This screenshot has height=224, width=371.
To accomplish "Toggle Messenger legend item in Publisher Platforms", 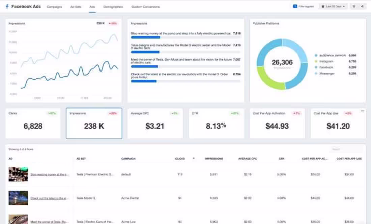I will pyautogui.click(x=327, y=74).
